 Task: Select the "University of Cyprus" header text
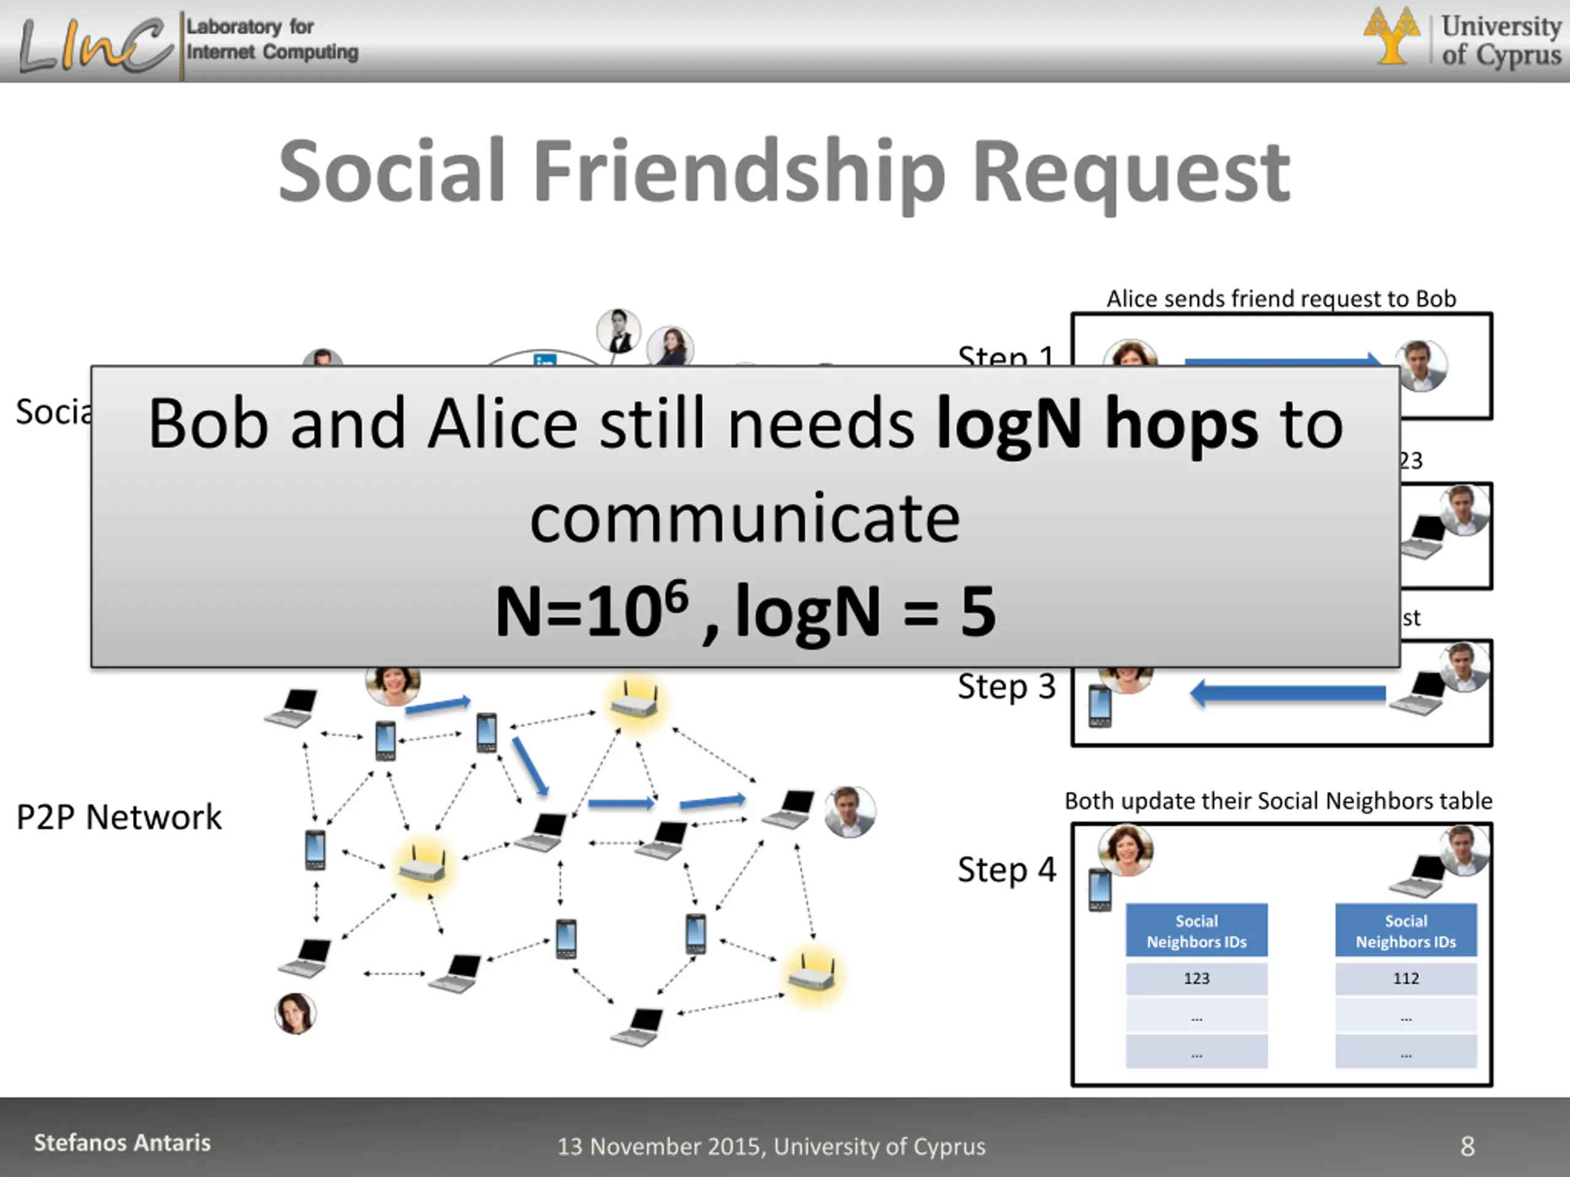1501,40
